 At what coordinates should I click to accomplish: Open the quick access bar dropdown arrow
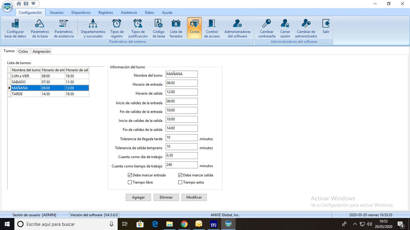click(33, 4)
